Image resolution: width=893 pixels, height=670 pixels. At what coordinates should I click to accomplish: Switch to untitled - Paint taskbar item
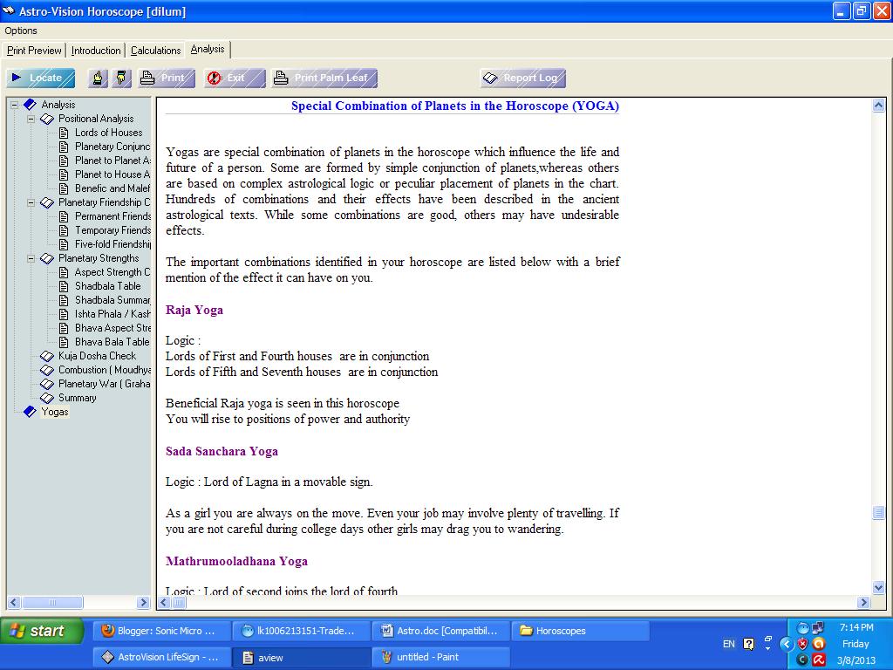pos(440,658)
